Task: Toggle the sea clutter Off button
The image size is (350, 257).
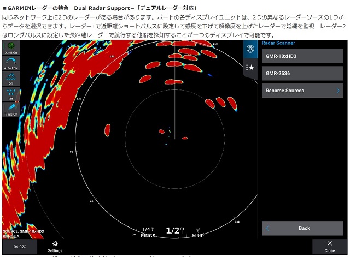Action: tap(11, 79)
